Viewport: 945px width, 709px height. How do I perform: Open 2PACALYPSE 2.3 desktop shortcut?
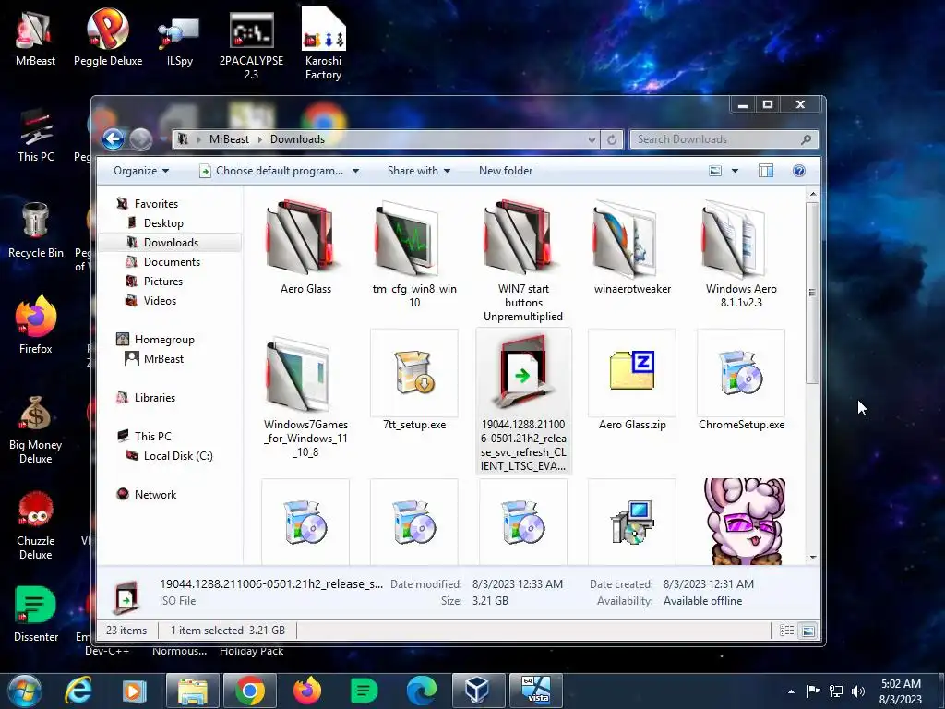point(251,45)
